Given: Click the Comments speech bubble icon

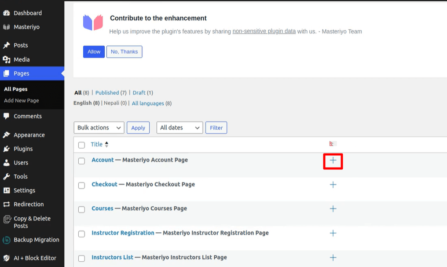Looking at the screenshot, I should pos(6,116).
